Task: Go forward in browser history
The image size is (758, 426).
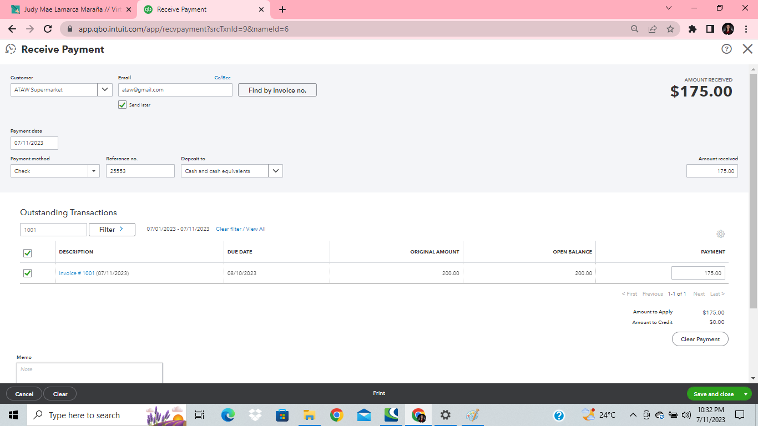Action: pos(30,29)
